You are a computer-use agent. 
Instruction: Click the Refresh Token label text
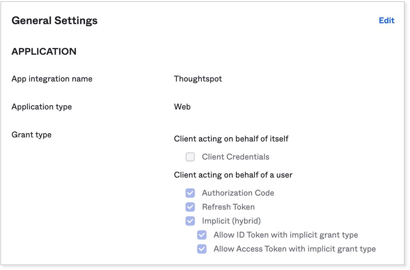tap(229, 207)
